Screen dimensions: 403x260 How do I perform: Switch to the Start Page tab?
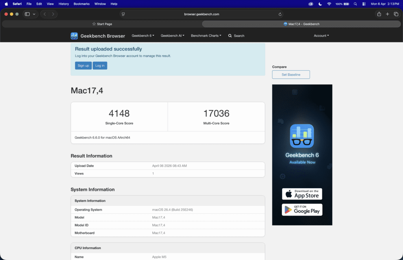point(102,24)
